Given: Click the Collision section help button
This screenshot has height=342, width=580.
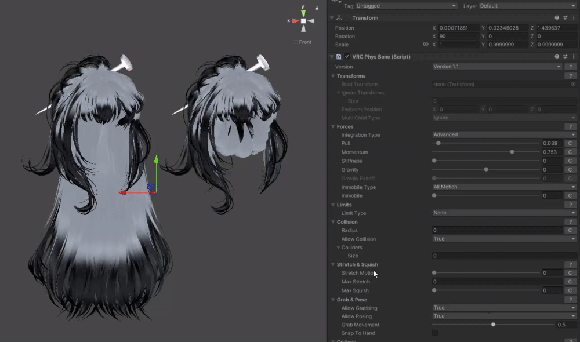Looking at the screenshot, I should (x=570, y=222).
